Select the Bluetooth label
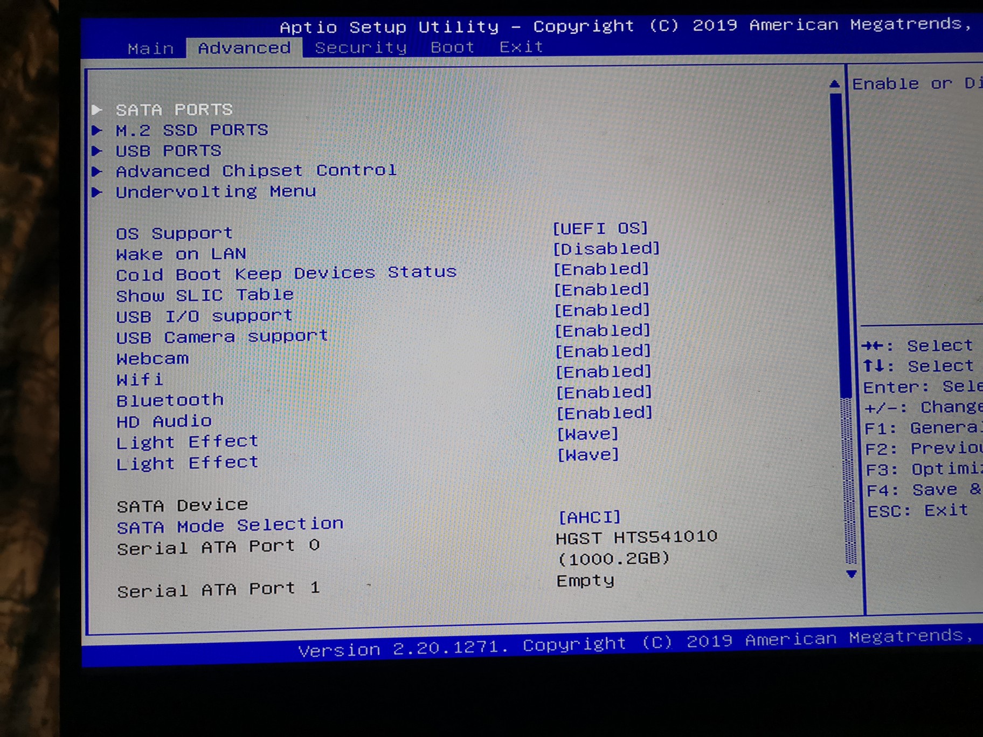The width and height of the screenshot is (983, 737). pyautogui.click(x=170, y=400)
